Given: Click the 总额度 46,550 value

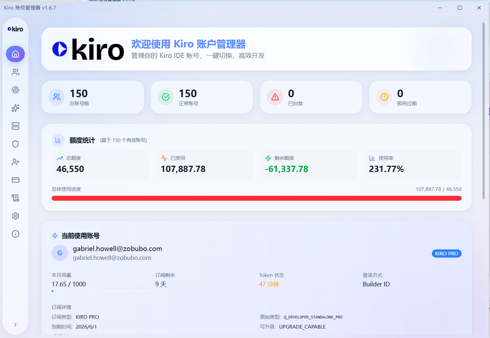Looking at the screenshot, I should tap(70, 169).
